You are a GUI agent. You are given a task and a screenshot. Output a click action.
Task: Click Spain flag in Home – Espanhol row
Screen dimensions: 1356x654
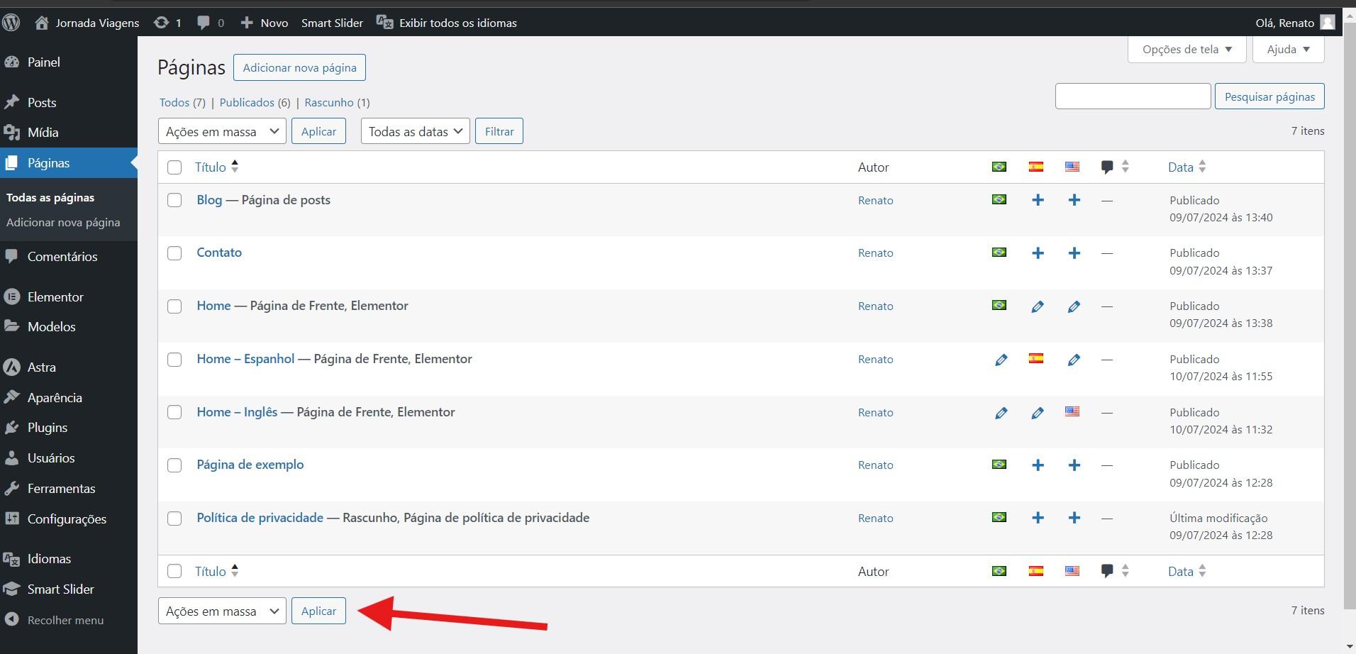tap(1036, 358)
